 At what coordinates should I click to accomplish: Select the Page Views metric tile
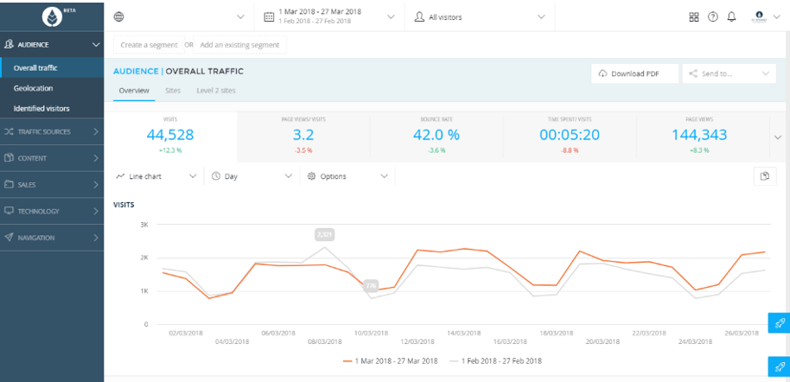click(698, 133)
